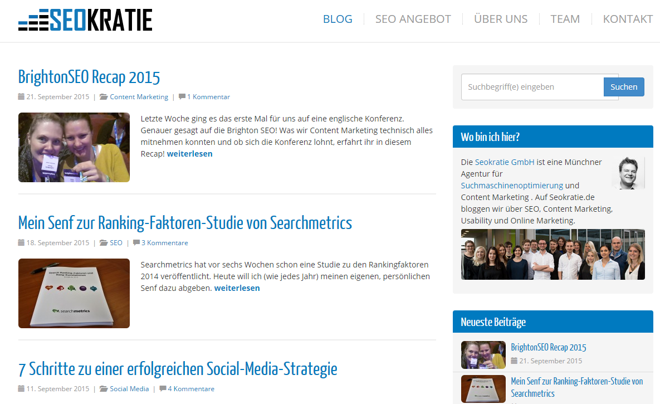Select the SEO ANGEBOT navigation entry

[x=414, y=18]
